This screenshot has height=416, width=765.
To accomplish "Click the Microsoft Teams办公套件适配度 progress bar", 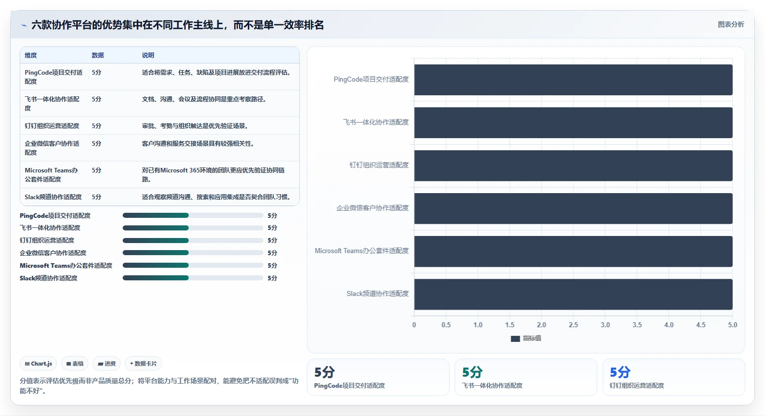I will [x=193, y=265].
